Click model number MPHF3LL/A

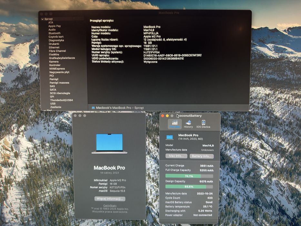151,33
